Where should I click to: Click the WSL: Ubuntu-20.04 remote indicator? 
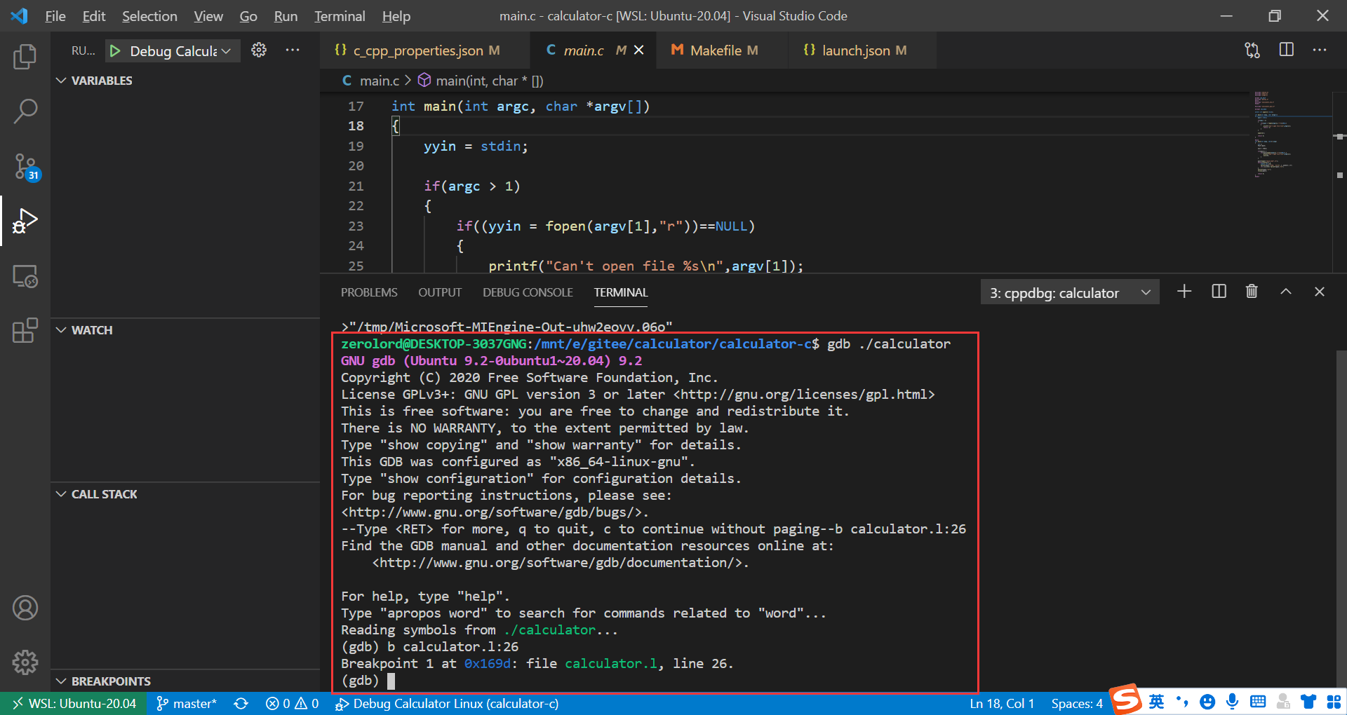tap(73, 704)
